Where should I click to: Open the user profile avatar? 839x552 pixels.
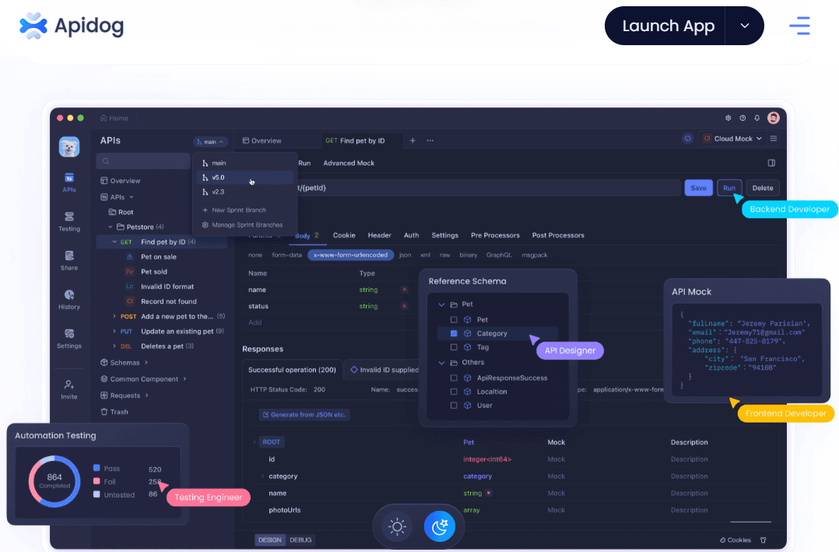coord(773,118)
